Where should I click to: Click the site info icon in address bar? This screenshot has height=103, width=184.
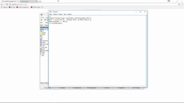pos(10,5)
